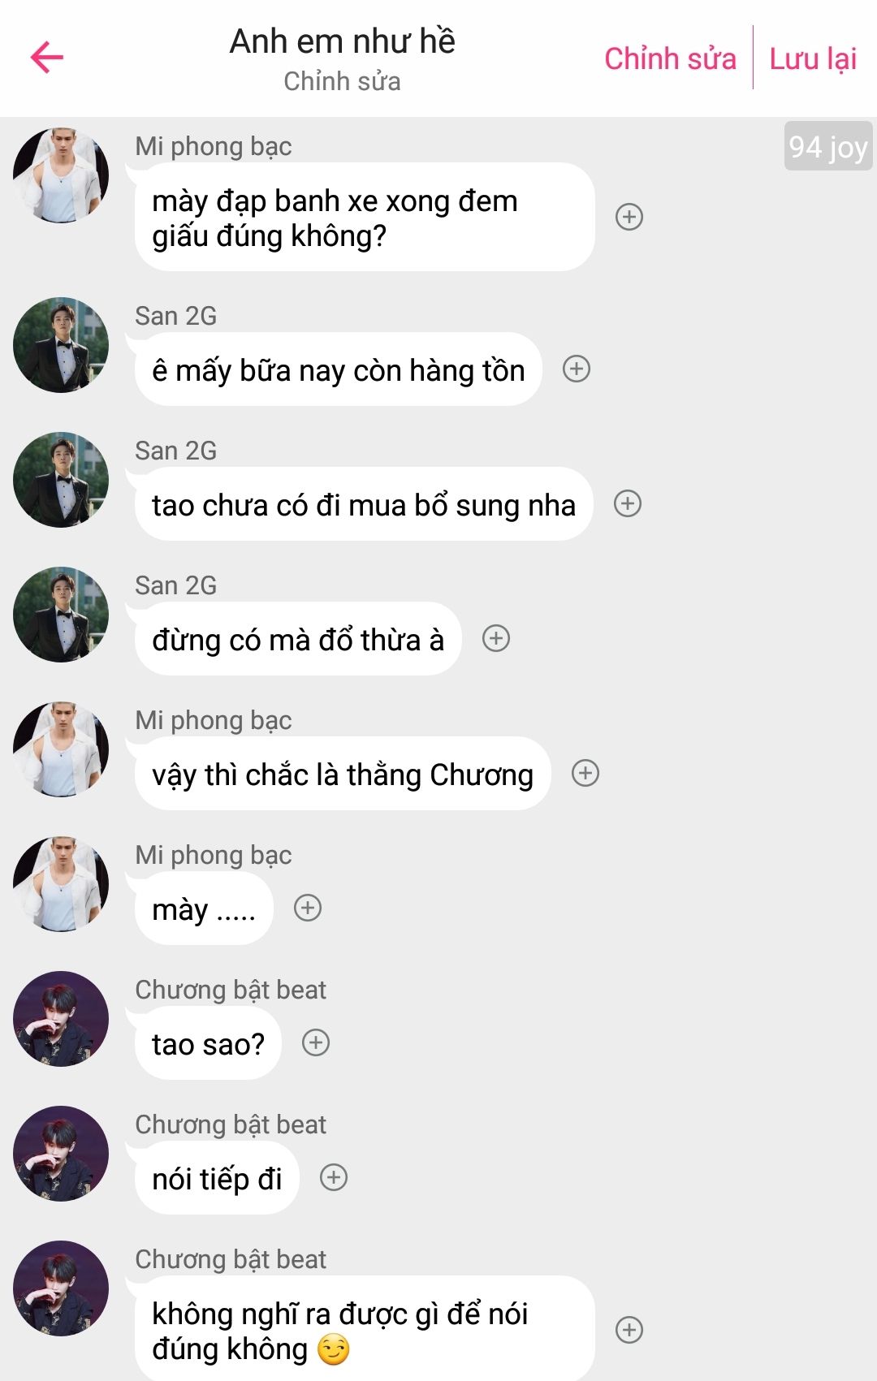This screenshot has height=1381, width=877.
Task: Tap the chat title 'Anh em như hề'
Action: coord(342,41)
